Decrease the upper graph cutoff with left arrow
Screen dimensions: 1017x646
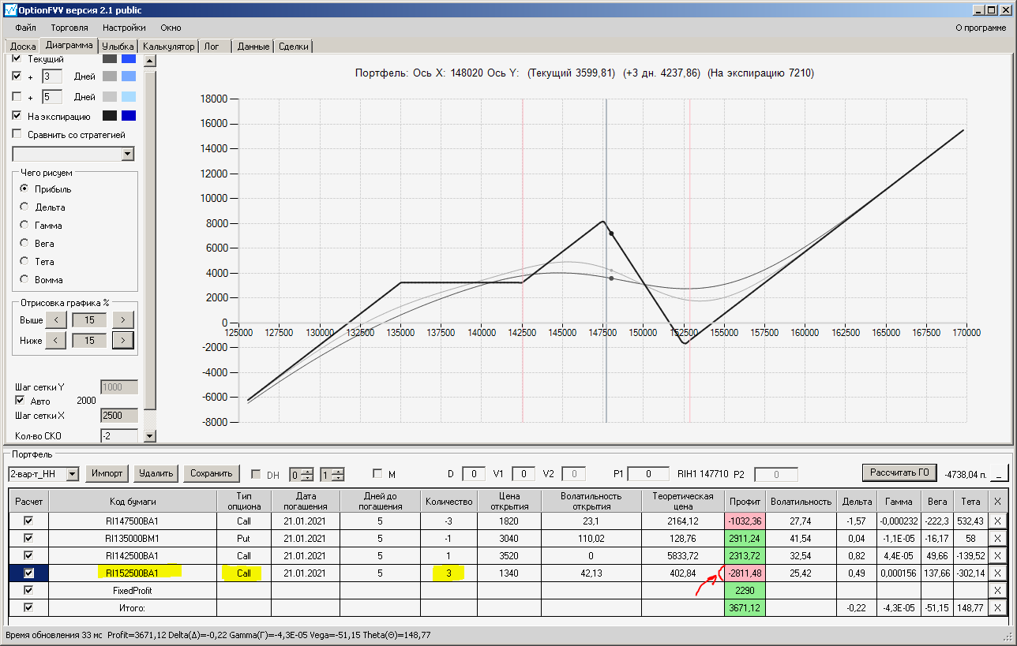(56, 319)
